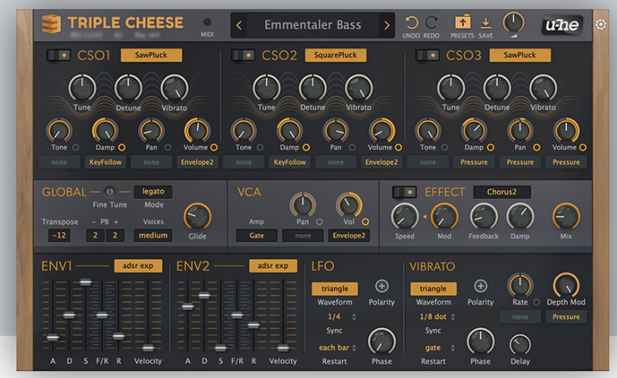Toggle the EFFECT on/off switch
This screenshot has height=378, width=617.
click(x=404, y=192)
